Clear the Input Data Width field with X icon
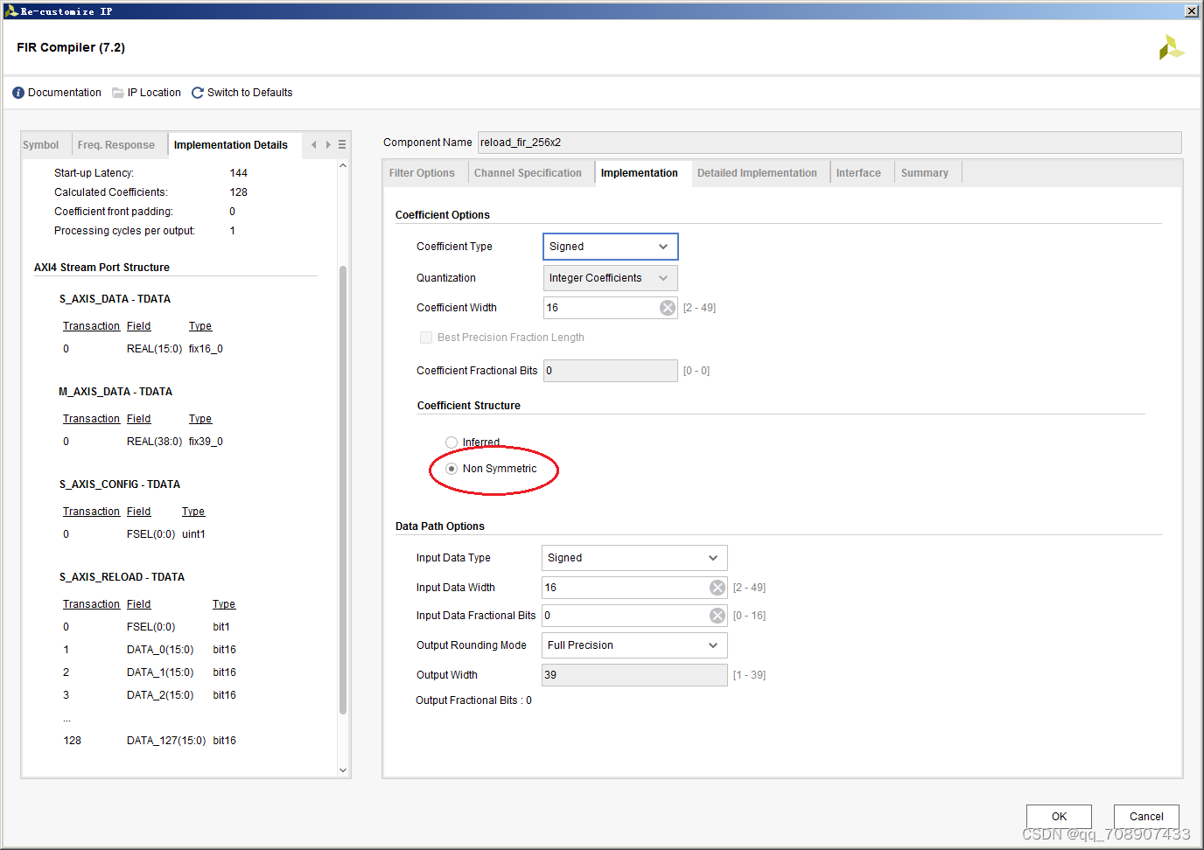 [x=717, y=588]
